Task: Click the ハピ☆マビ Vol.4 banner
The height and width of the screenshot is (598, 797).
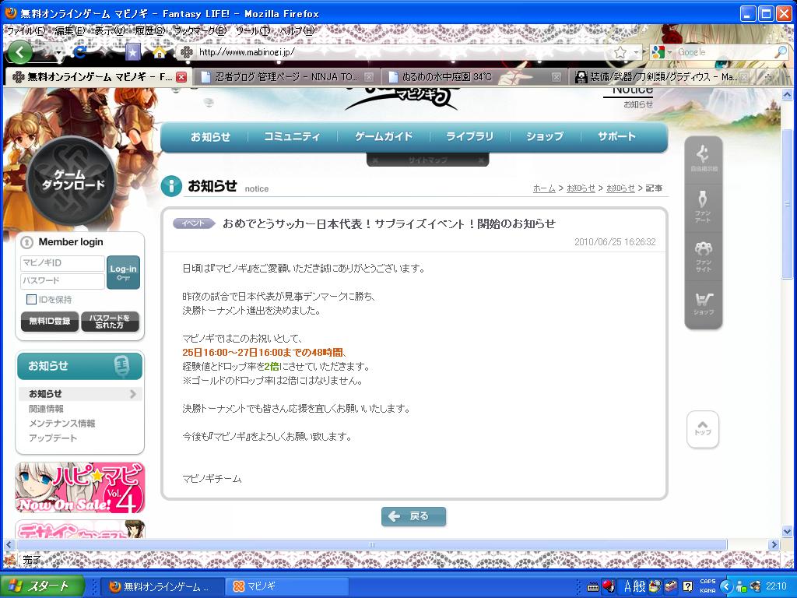Action: (x=80, y=487)
